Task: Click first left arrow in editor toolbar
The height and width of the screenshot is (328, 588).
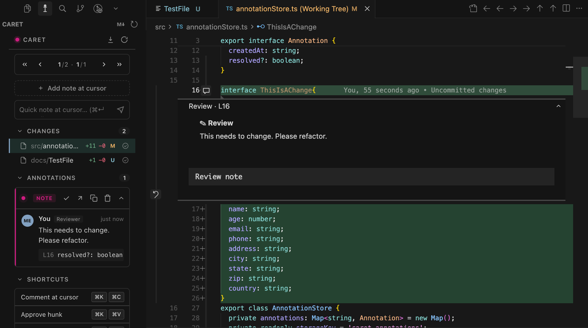Action: click(x=487, y=9)
